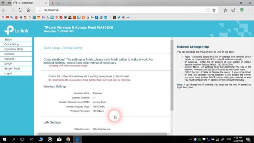Open the DHCP menu item
This screenshot has width=254, height=143.
16,64
